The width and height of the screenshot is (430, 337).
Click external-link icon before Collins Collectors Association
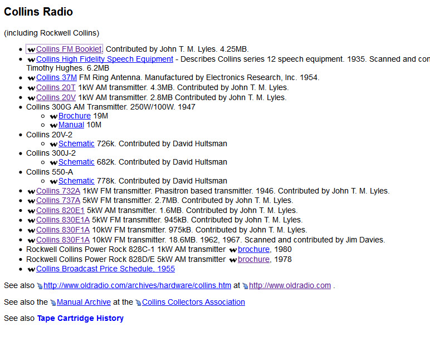[x=138, y=303]
